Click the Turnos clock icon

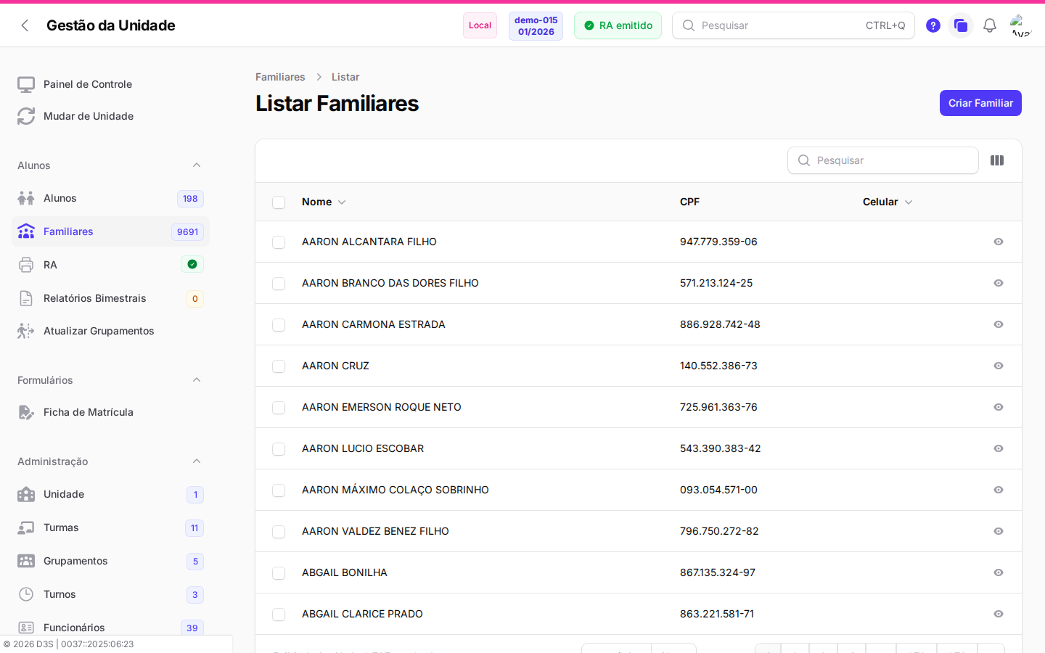[x=26, y=594]
